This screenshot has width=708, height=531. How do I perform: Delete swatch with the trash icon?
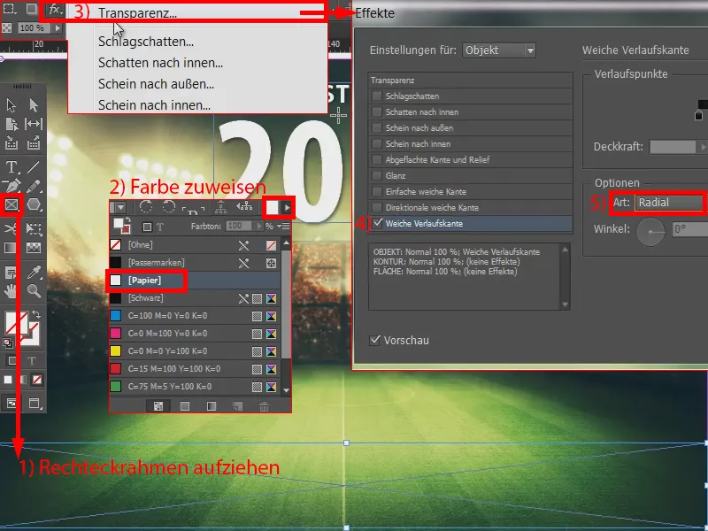click(264, 406)
